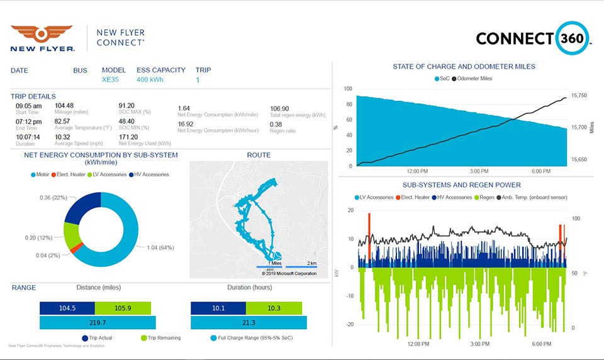Select the 105.9 trip remaining distance bar

point(123,308)
